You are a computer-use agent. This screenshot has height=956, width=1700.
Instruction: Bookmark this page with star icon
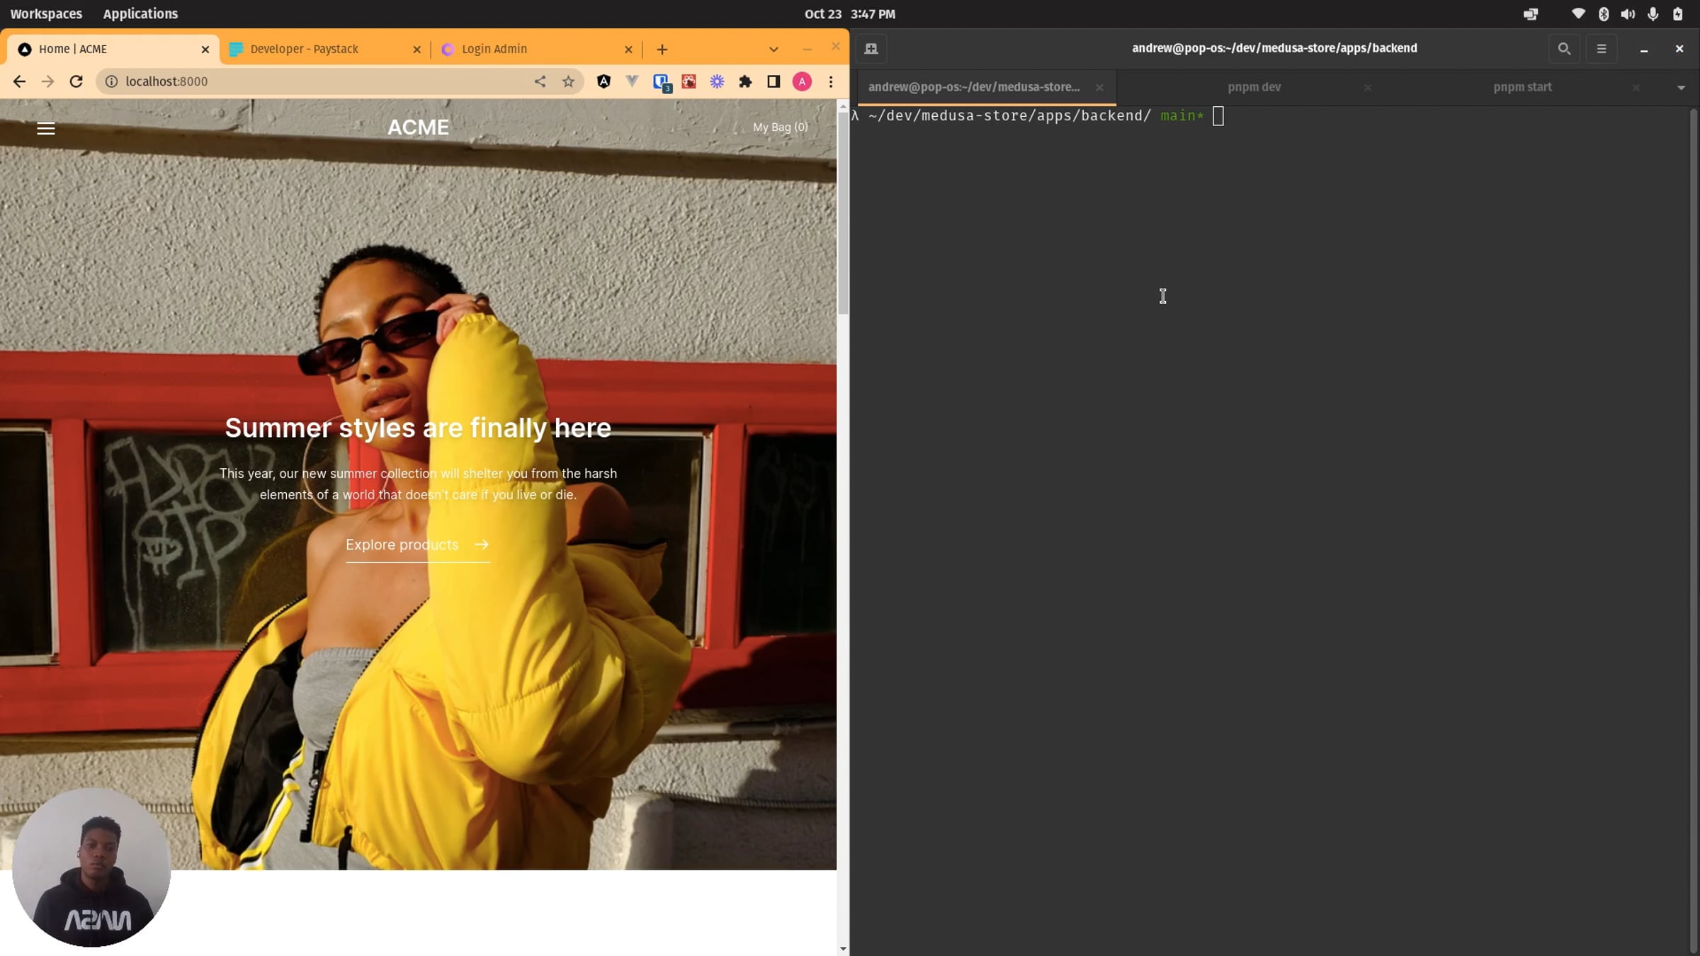(x=568, y=81)
